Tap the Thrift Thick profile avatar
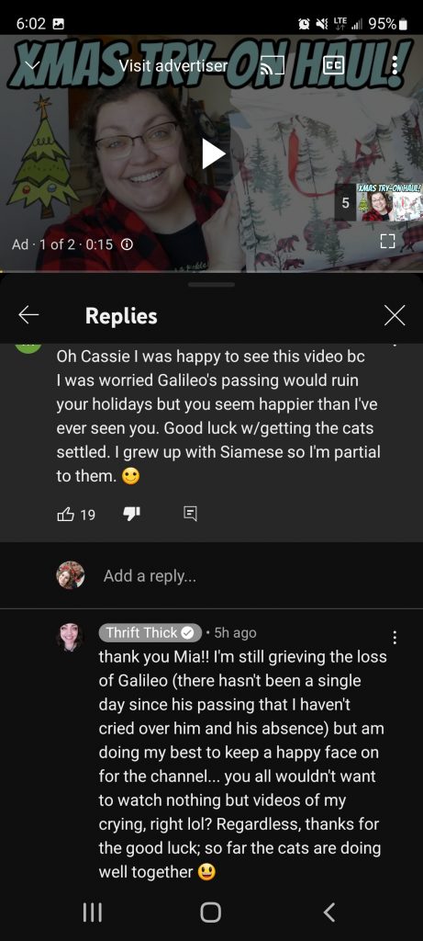Screen dimensions: 423x941 pos(70,637)
